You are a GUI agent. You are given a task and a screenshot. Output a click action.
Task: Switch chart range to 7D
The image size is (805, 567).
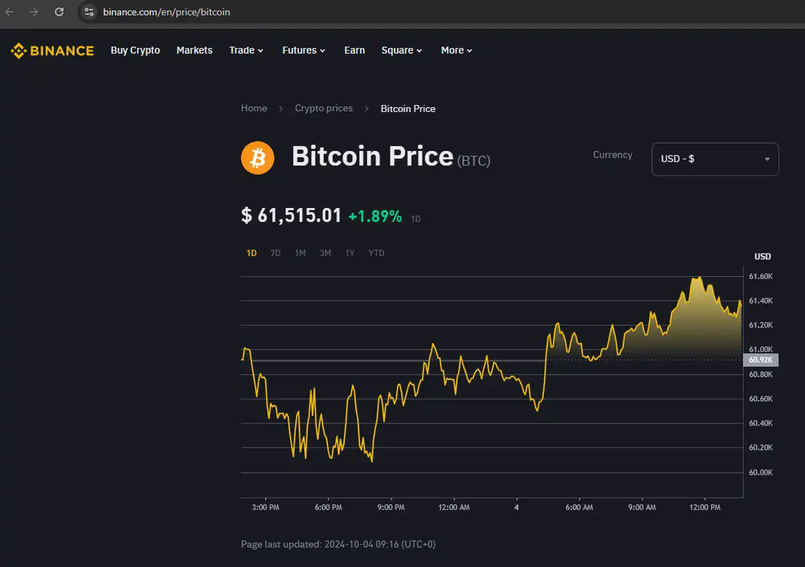275,253
